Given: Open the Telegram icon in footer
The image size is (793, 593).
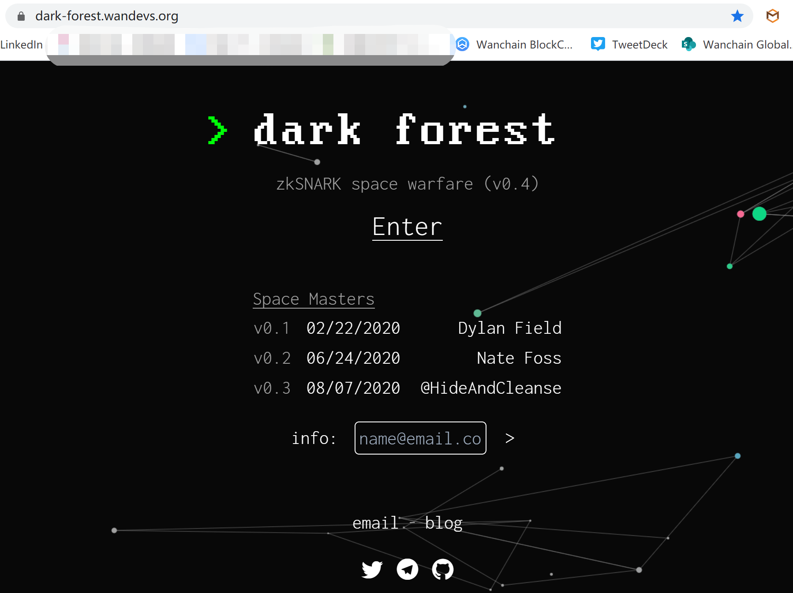Looking at the screenshot, I should [x=408, y=569].
